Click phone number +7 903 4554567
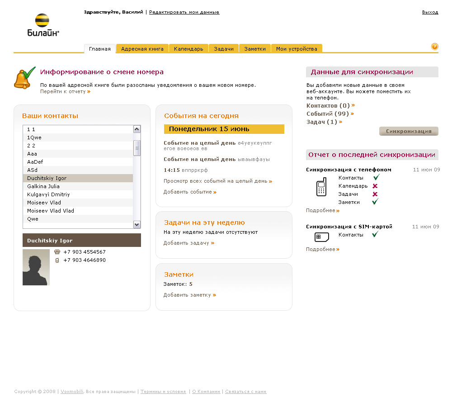This screenshot has height=407, width=452. (85, 252)
